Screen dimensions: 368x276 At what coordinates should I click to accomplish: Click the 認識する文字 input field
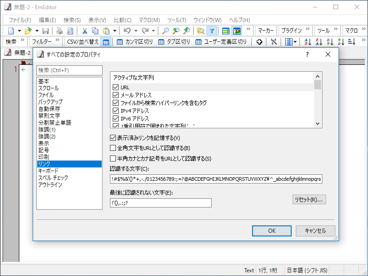(x=216, y=179)
